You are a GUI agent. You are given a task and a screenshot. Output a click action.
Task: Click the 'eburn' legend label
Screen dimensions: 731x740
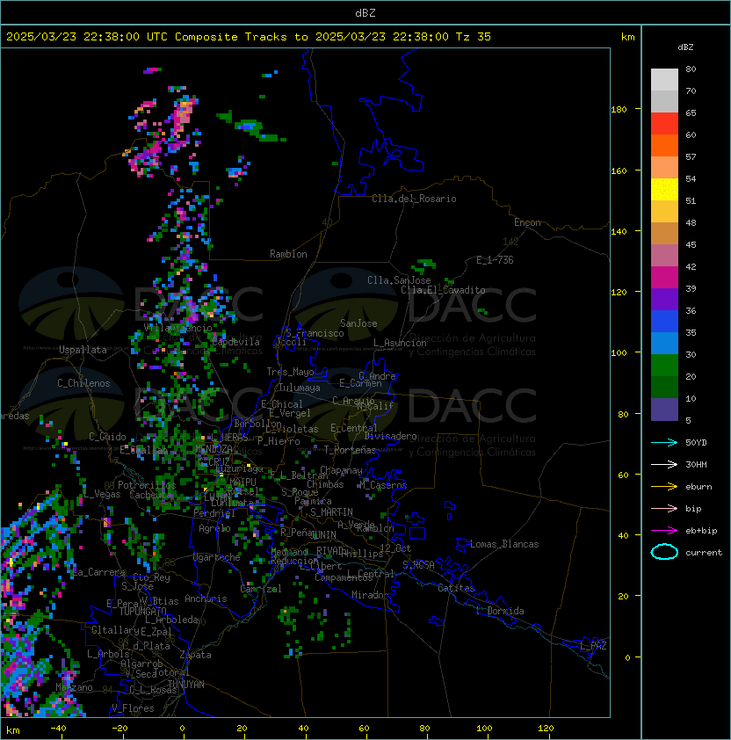coord(698,487)
